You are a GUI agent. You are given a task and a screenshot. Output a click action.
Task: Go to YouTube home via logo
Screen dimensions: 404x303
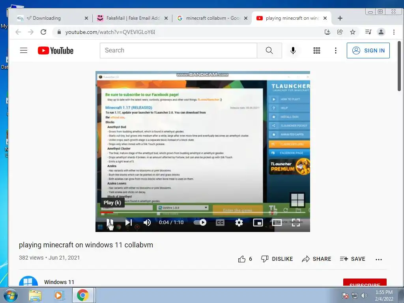[56, 50]
